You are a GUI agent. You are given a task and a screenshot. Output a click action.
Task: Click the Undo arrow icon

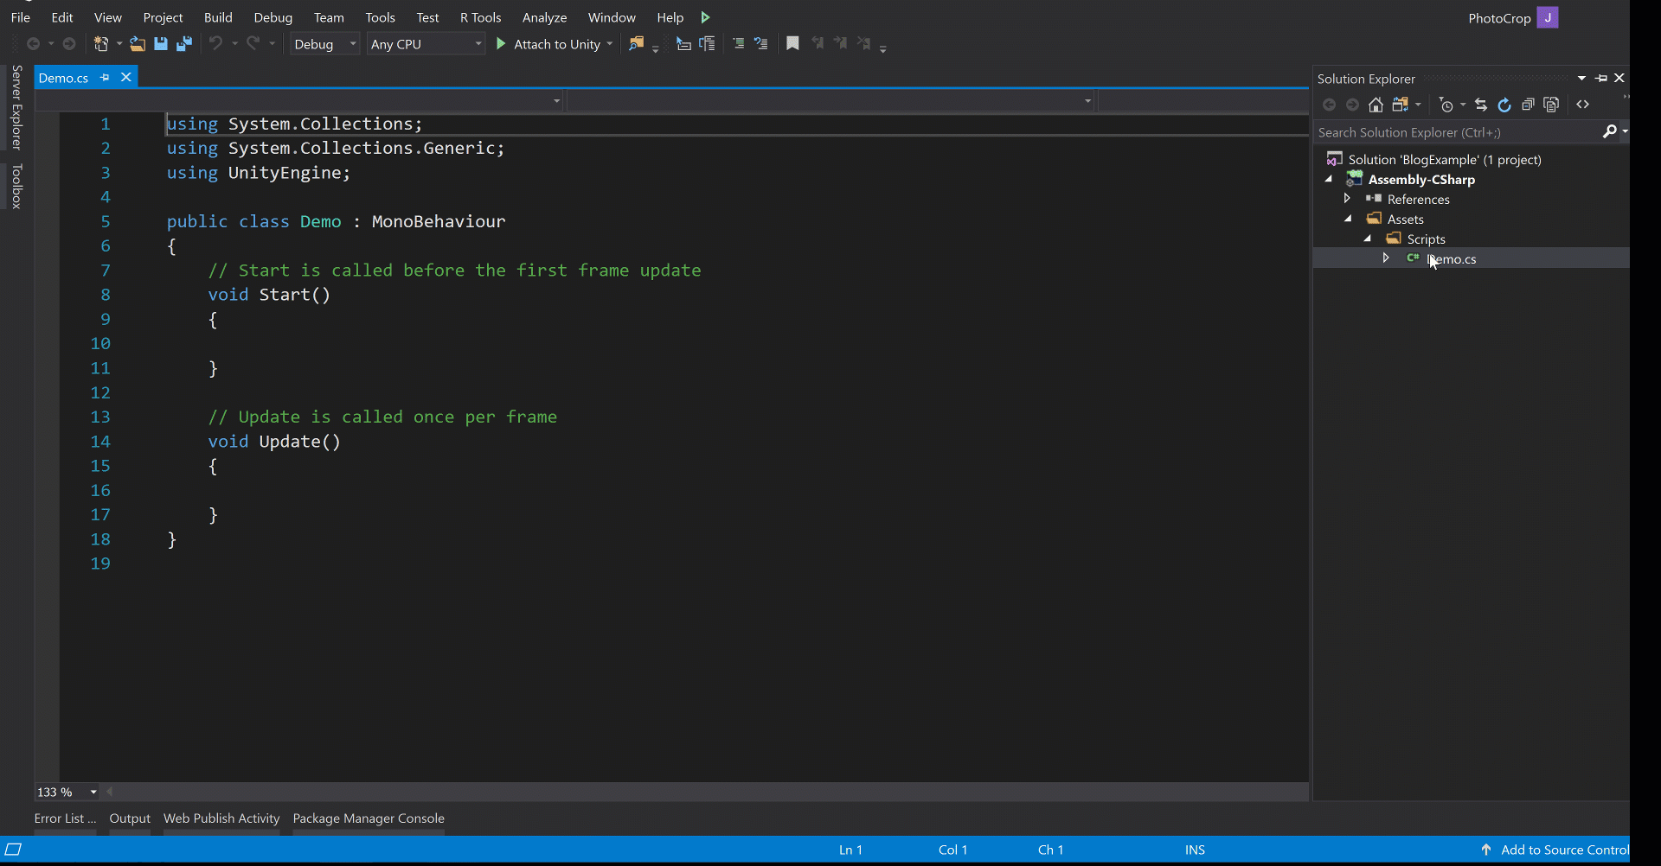coord(216,43)
